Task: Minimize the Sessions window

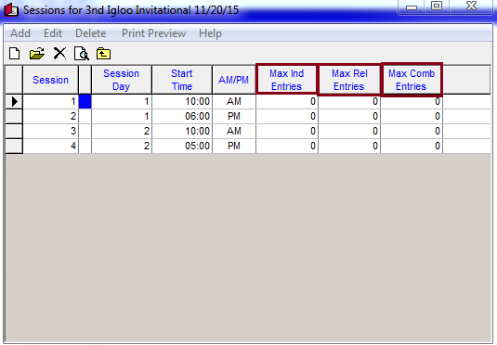Action: tap(412, 7)
